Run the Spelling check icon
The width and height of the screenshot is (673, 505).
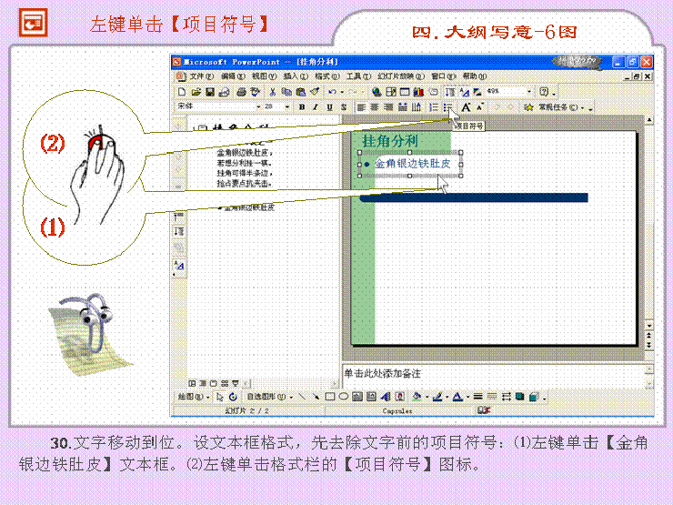[x=255, y=92]
